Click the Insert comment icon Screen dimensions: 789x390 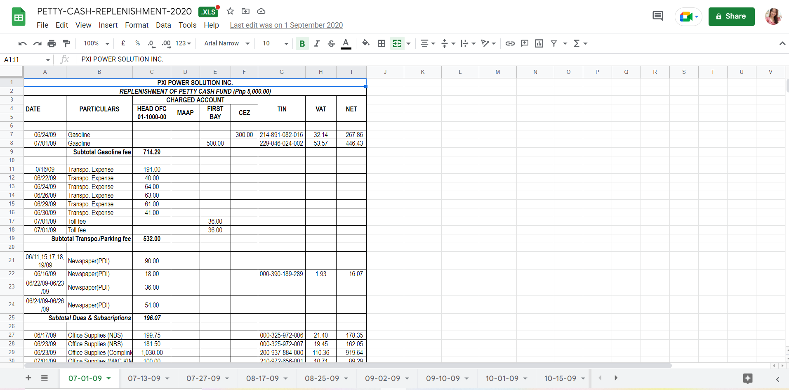pos(525,43)
